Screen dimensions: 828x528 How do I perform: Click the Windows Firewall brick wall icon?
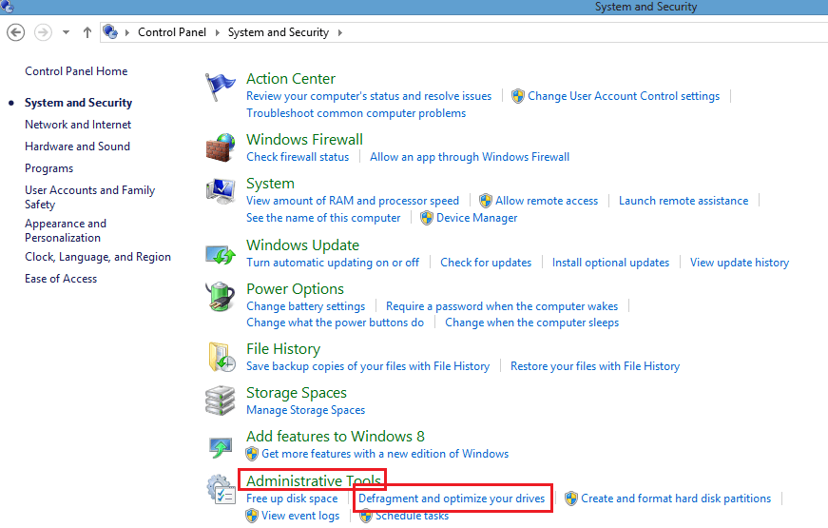221,147
